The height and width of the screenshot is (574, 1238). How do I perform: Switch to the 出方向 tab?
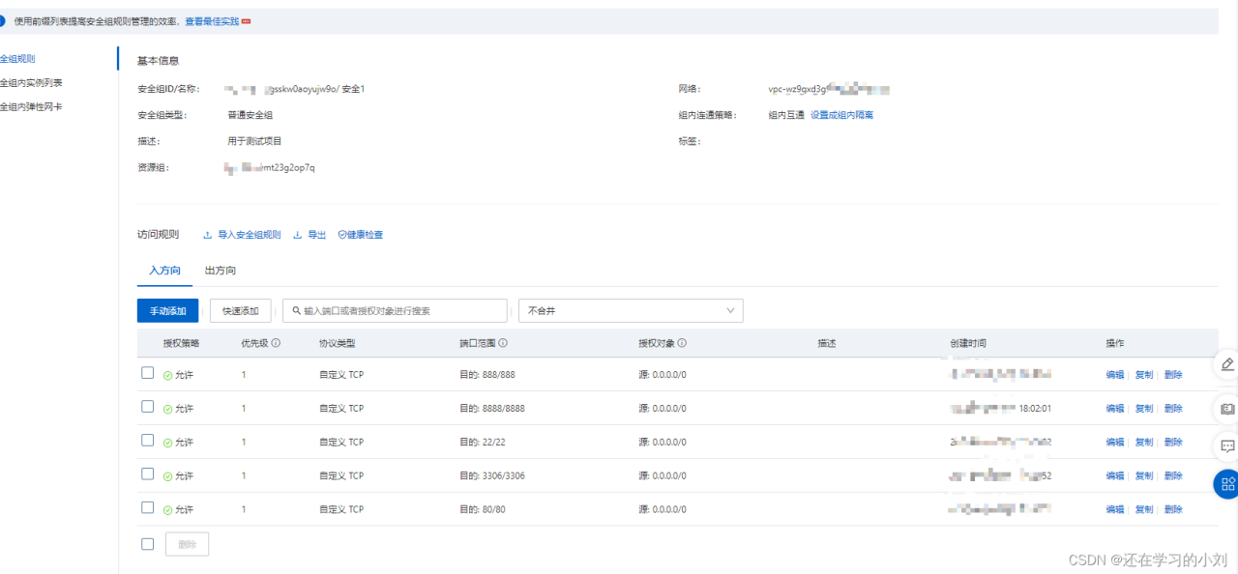point(221,271)
